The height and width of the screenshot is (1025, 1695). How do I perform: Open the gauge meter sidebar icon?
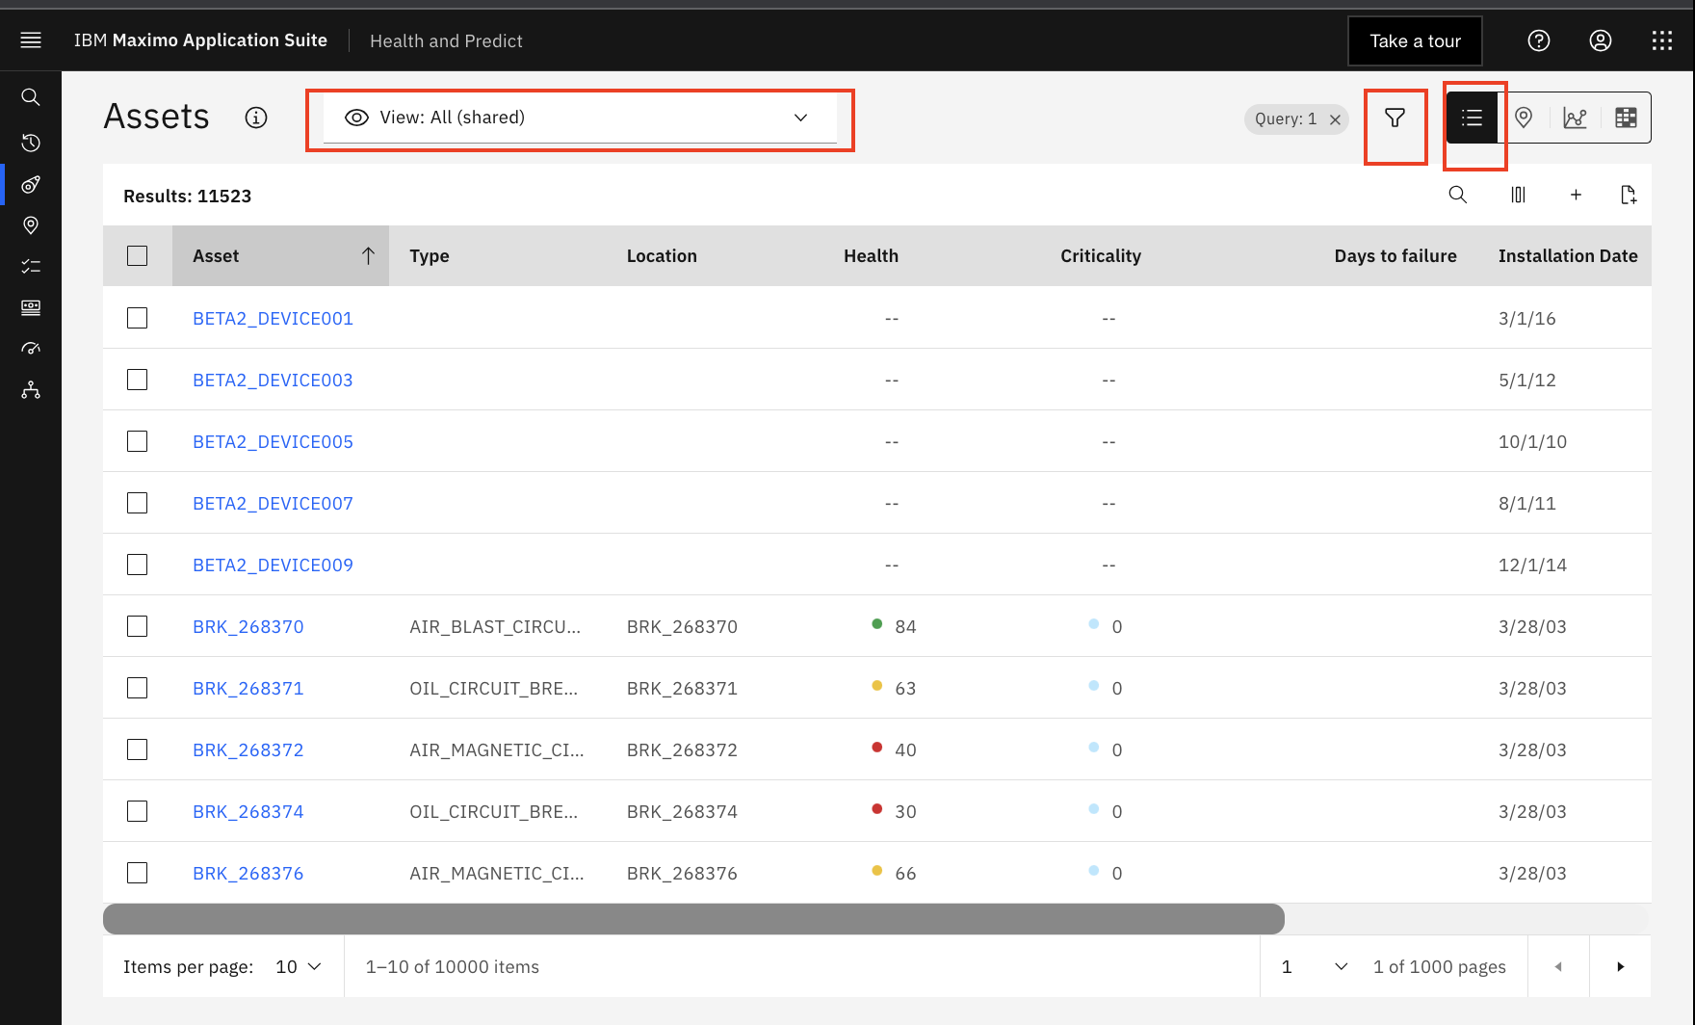31,349
